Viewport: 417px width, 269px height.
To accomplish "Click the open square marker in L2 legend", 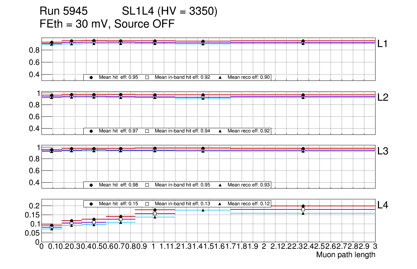I will point(147,131).
